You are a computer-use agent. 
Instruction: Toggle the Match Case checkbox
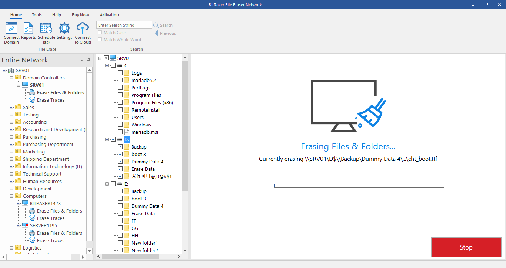click(x=100, y=33)
